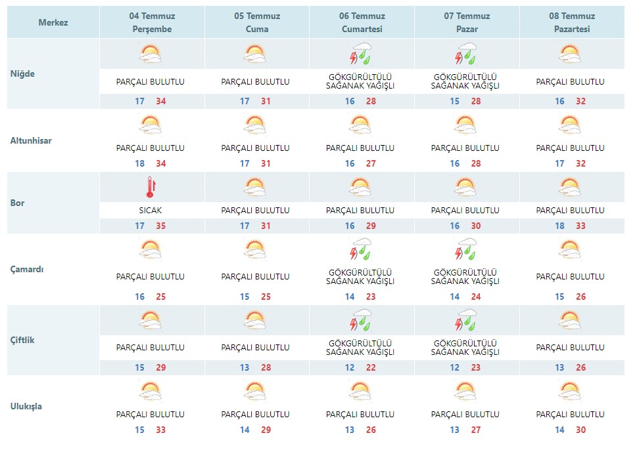The image size is (637, 452).
Task: Click Çiftlik's thunderstorm icon on 07 Temmuz
Action: (465, 319)
